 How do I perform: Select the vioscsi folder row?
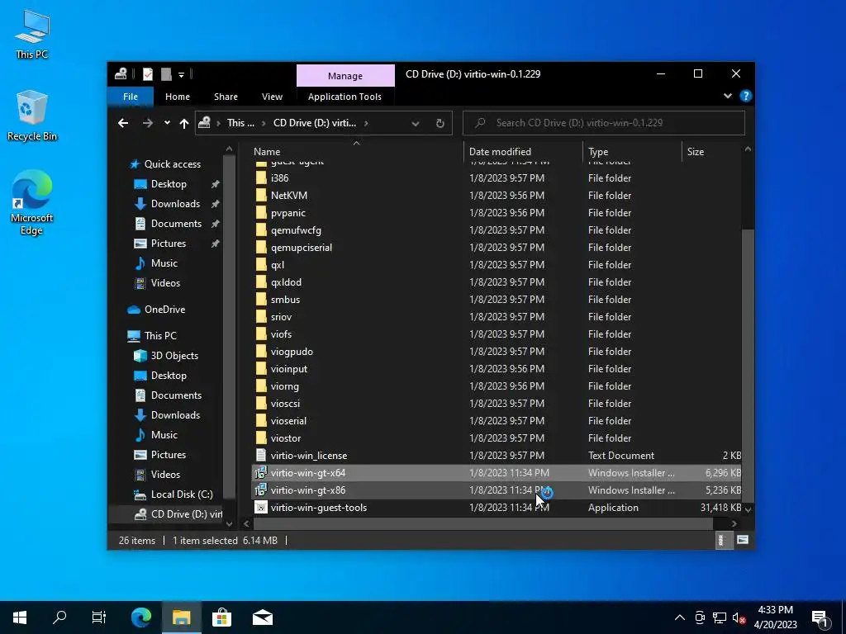pos(497,404)
